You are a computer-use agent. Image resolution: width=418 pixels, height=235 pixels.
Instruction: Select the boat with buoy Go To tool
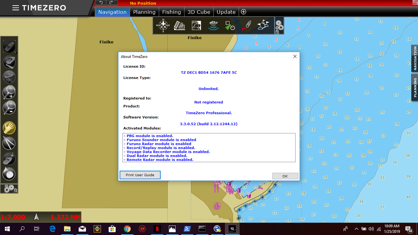[x=9, y=158]
